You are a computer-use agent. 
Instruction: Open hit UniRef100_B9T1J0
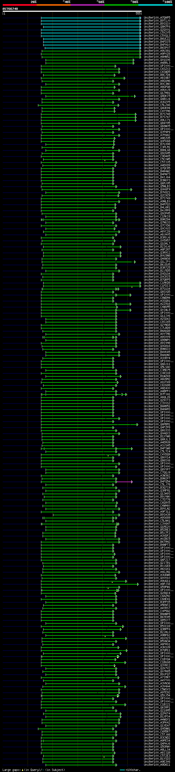157,21
